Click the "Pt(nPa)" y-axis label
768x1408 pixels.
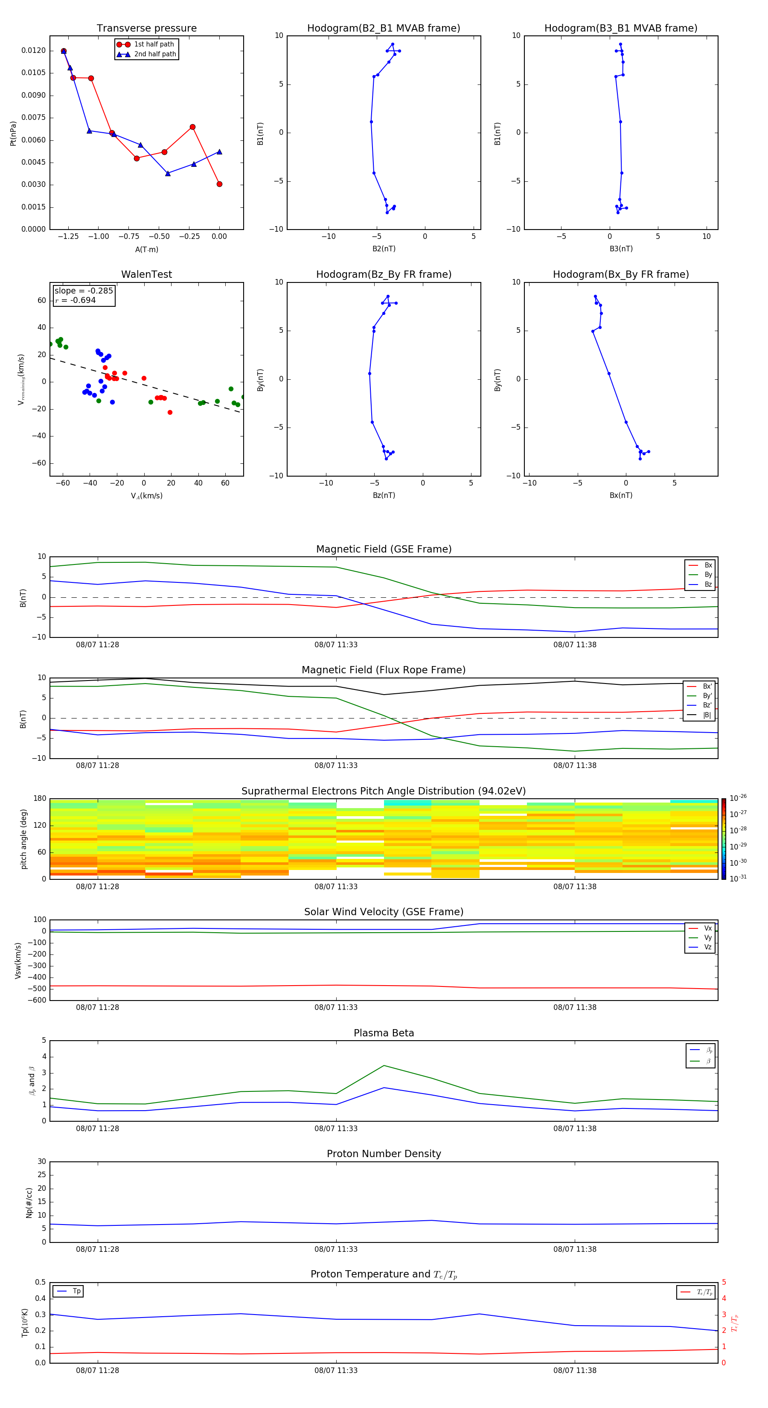point(13,133)
